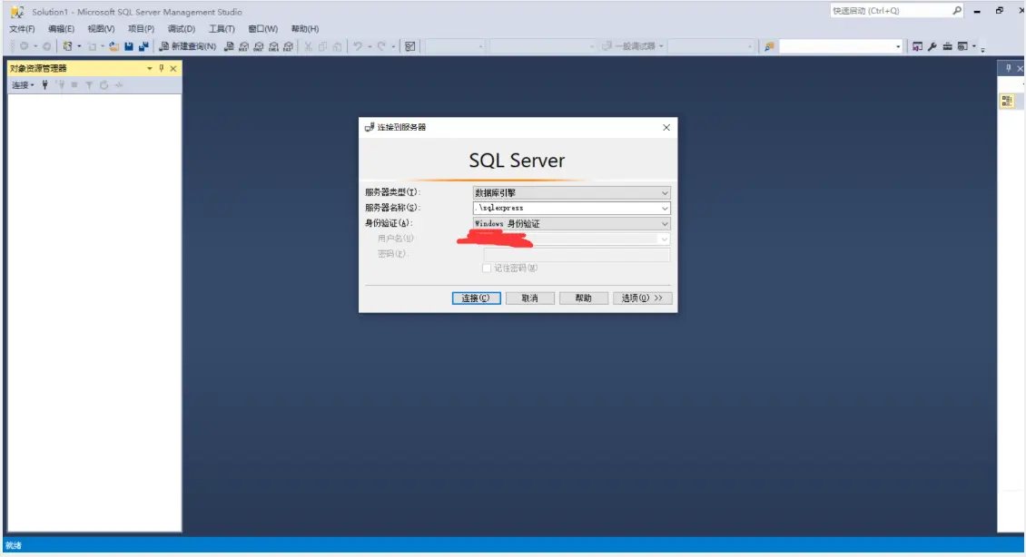This screenshot has width=1026, height=557.
Task: Open the Tools (工具) menu
Action: coord(222,29)
